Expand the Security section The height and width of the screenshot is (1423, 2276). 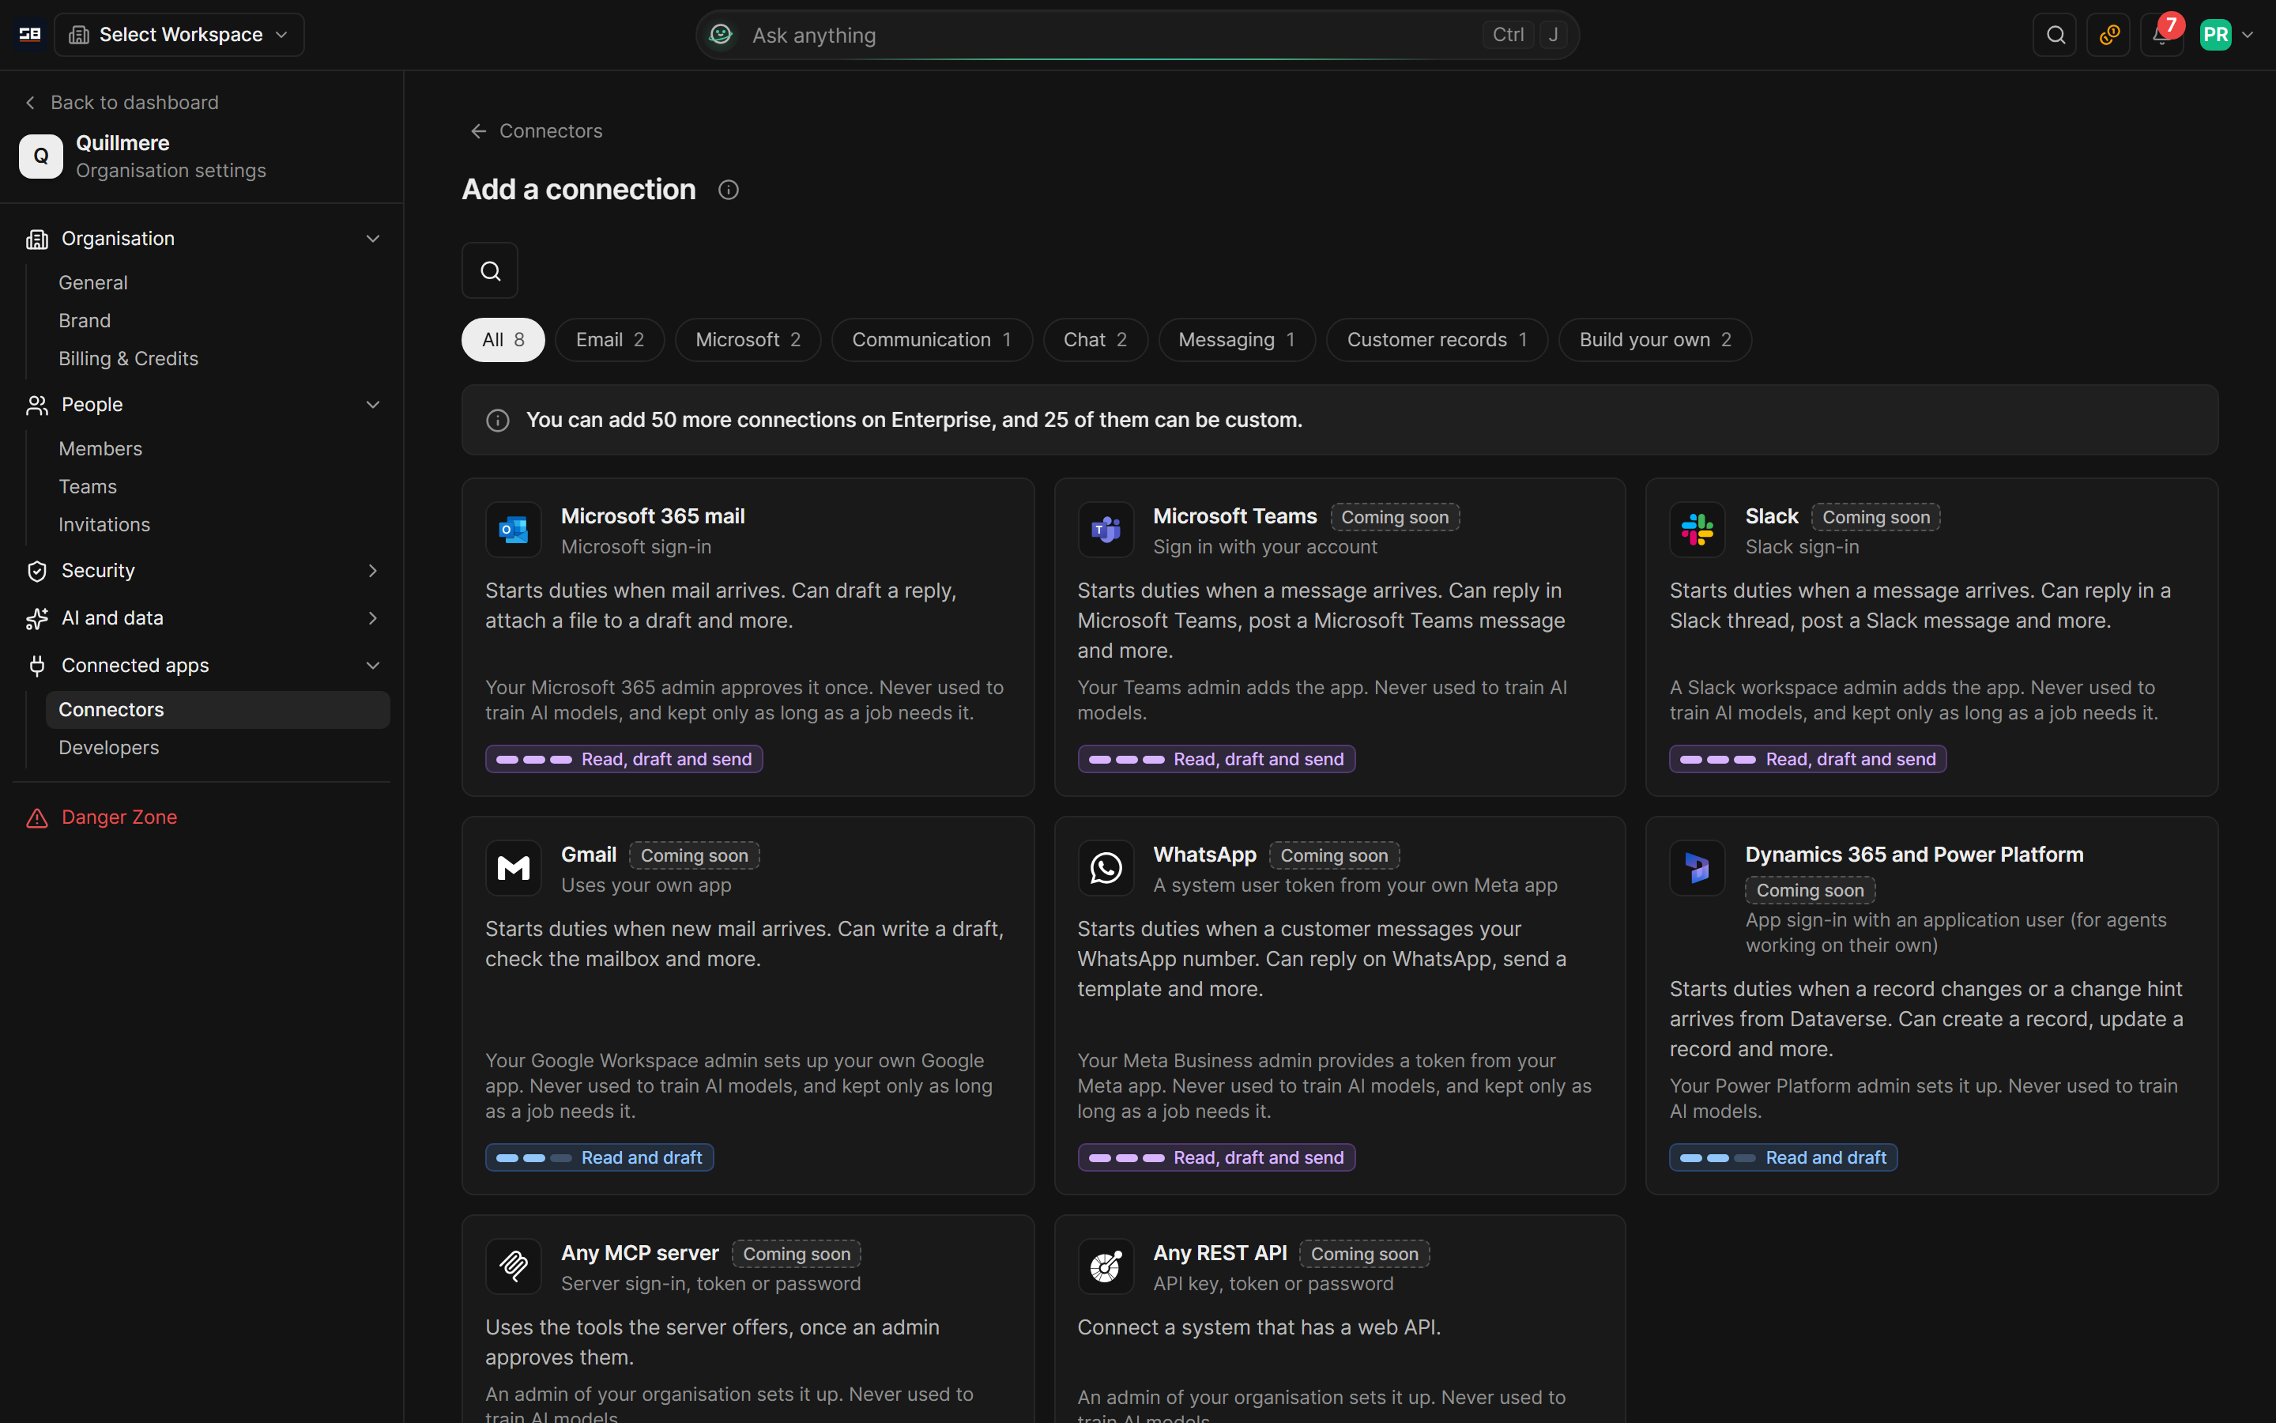pyautogui.click(x=202, y=570)
